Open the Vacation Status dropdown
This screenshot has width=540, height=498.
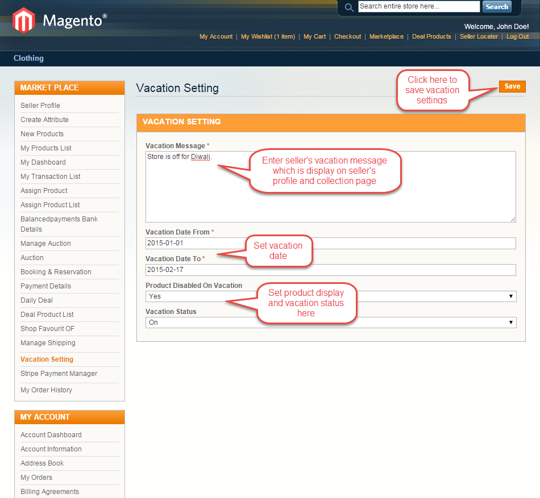(x=331, y=323)
